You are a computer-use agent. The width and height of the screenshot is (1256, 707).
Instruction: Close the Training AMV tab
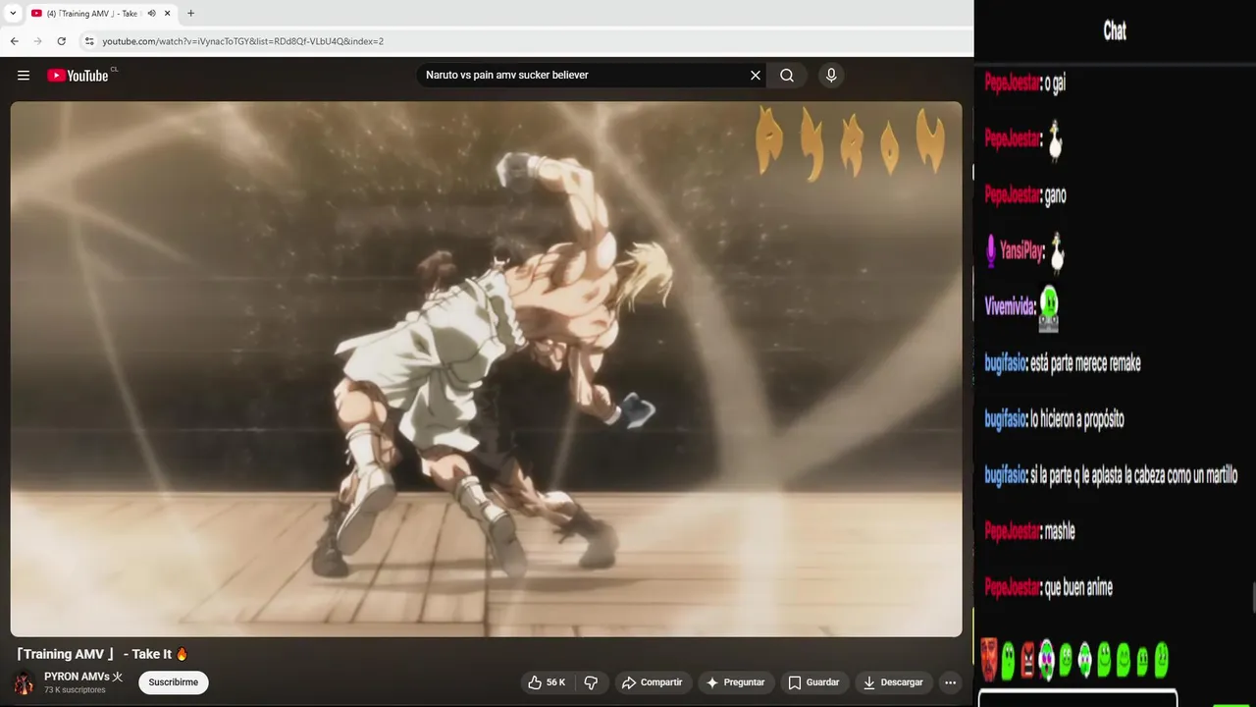[x=168, y=13]
